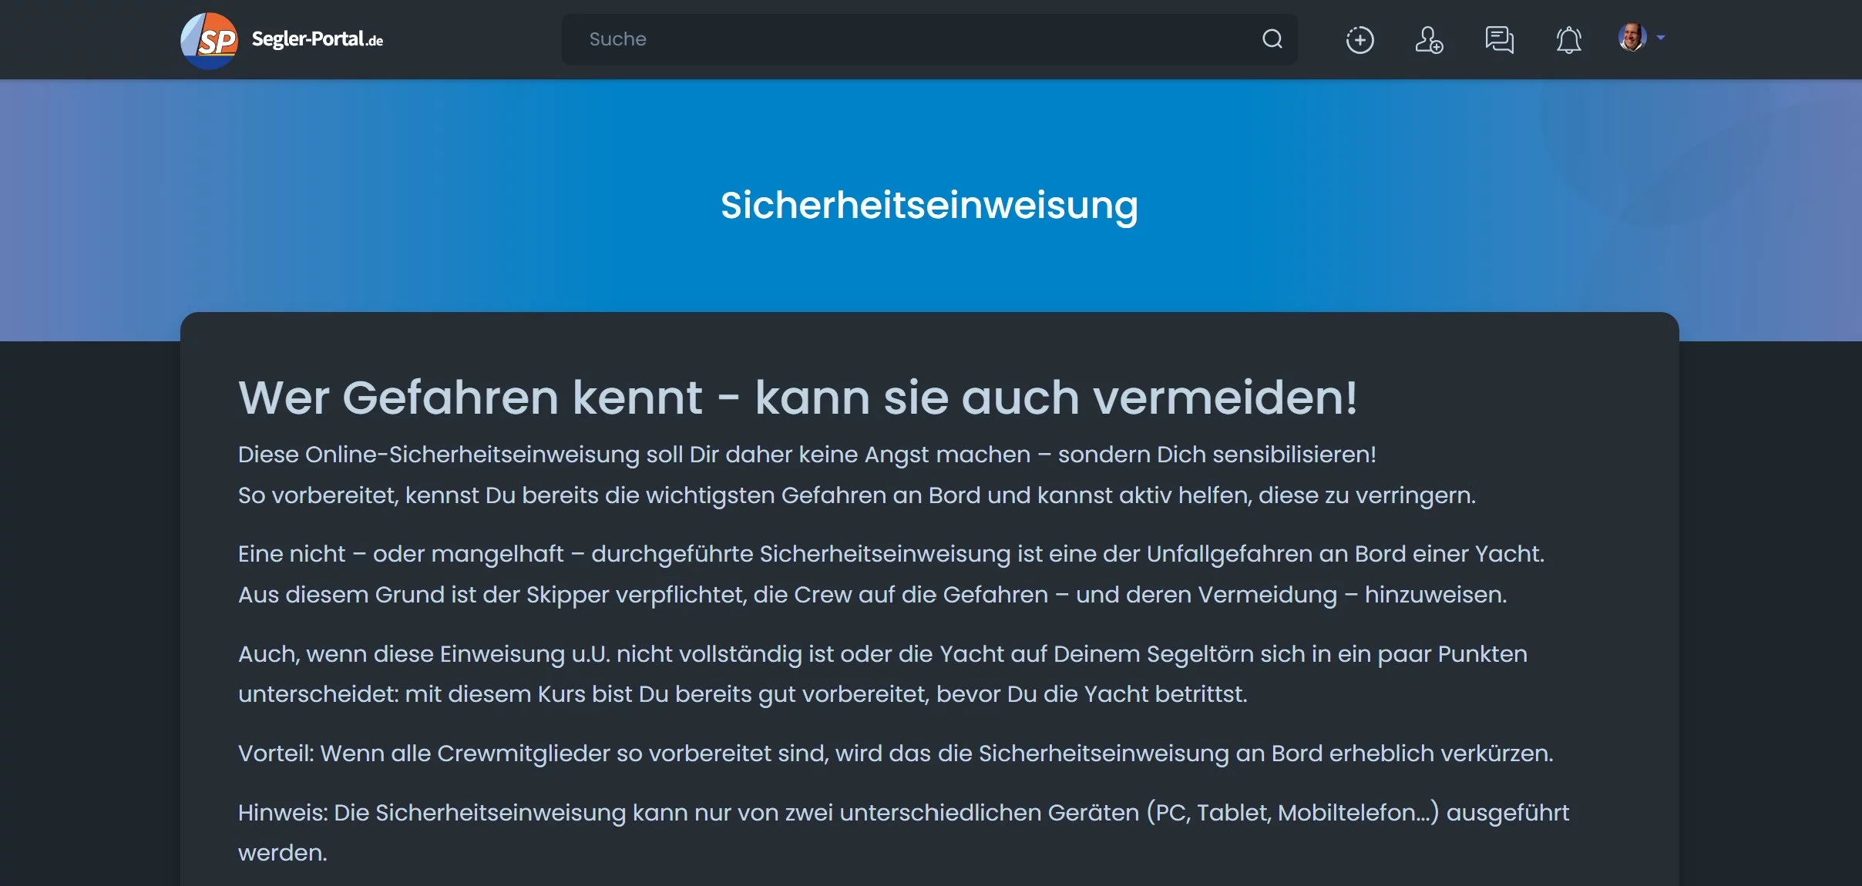This screenshot has height=886, width=1862.
Task: Click heading 'Wer Gefahren kennt - kann sie auch vermeiden!'
Action: (797, 398)
